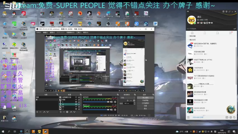The height and width of the screenshot is (134, 238).
Task: Mute Mic/Aux speaker icon in mixer
Action: 112,110
